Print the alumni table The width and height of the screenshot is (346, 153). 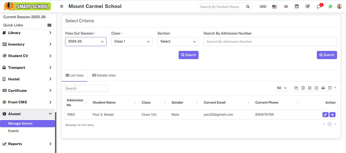(x=323, y=88)
